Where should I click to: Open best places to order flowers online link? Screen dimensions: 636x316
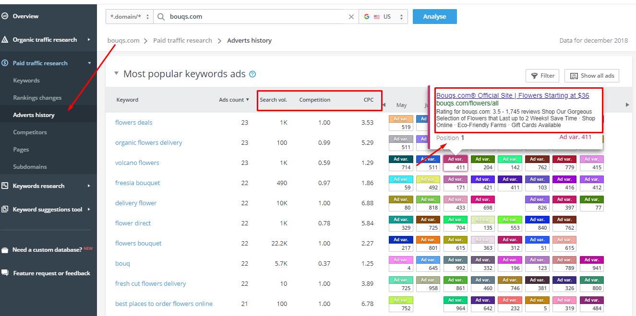164,304
